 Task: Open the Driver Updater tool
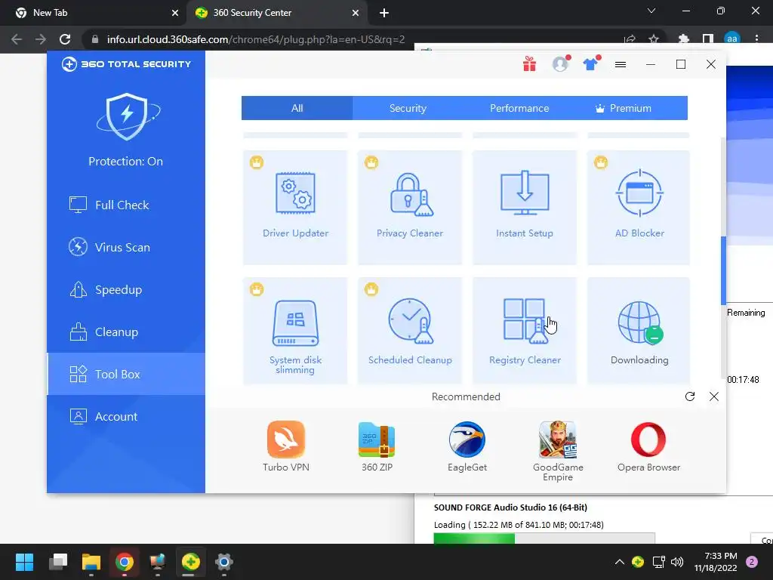[295, 207]
